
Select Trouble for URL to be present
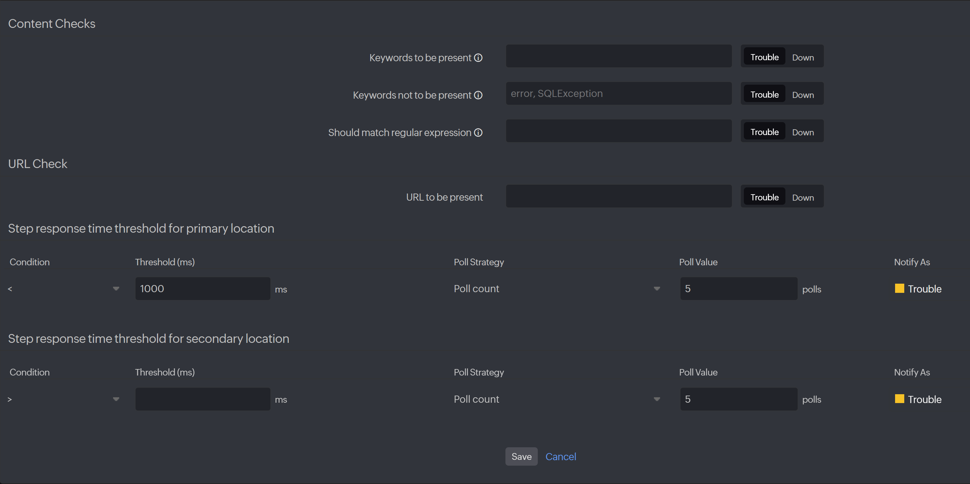pos(764,197)
